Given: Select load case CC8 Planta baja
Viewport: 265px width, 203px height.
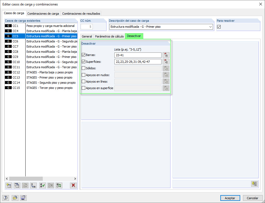Looking at the screenshot, I should pos(41,52).
